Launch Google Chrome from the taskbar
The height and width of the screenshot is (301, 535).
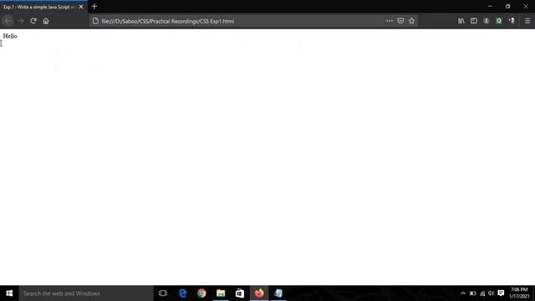201,293
